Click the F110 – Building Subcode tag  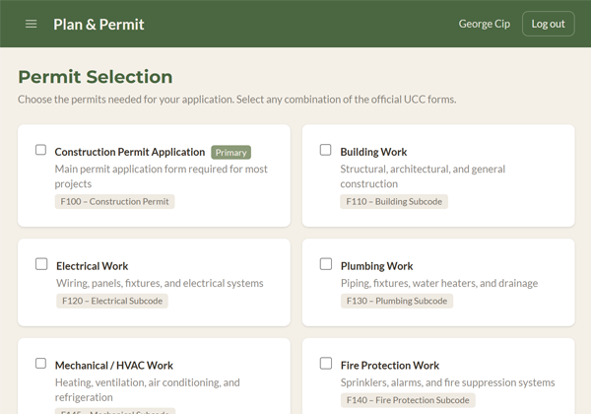pyautogui.click(x=394, y=201)
